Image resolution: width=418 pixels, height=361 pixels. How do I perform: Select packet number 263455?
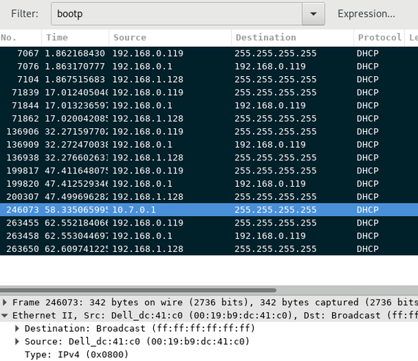tap(209, 223)
